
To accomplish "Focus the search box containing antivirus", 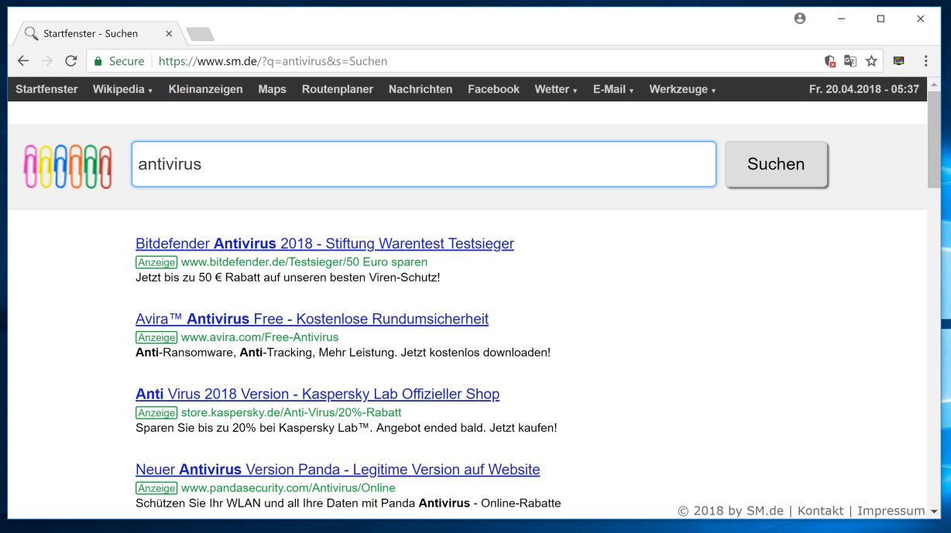I will tap(424, 164).
